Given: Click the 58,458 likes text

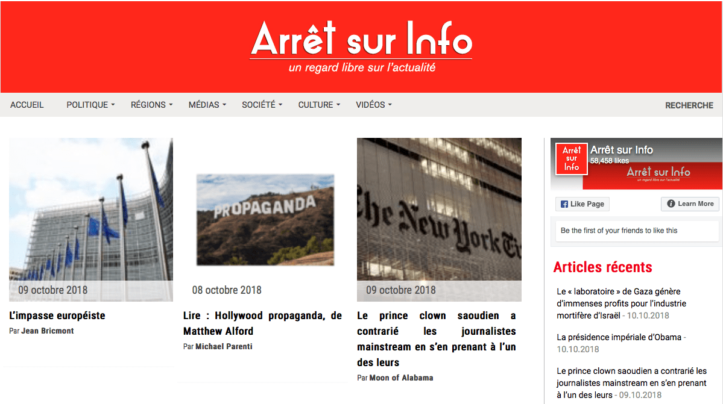Looking at the screenshot, I should [x=610, y=161].
